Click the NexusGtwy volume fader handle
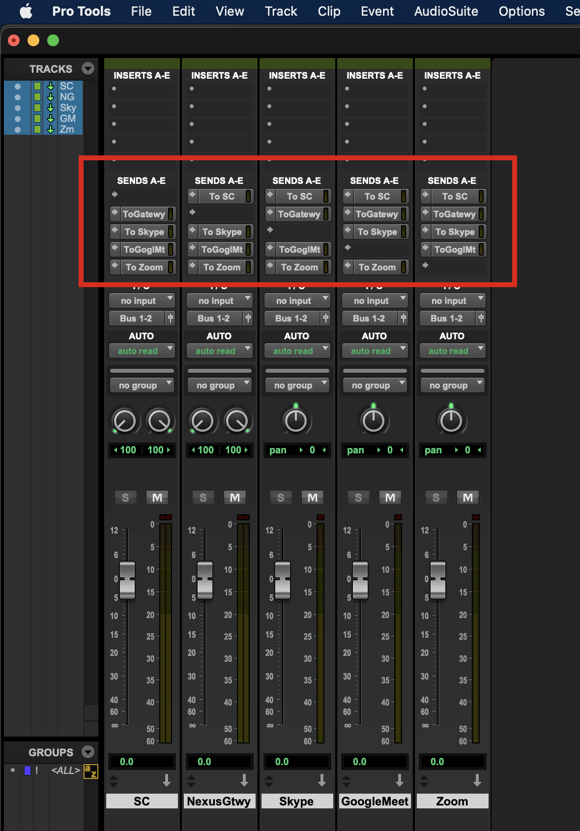The width and height of the screenshot is (580, 831). (x=205, y=579)
